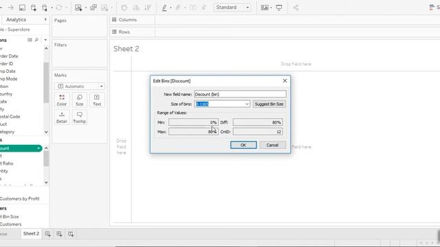Select the Order ID field
The width and height of the screenshot is (440, 247).
[7, 64]
